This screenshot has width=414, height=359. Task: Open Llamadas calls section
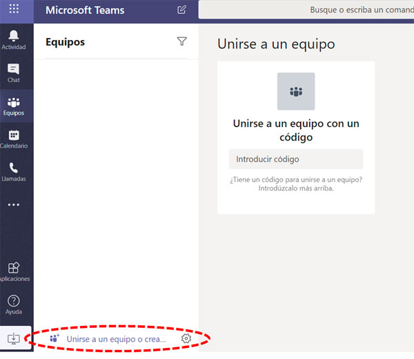14,172
